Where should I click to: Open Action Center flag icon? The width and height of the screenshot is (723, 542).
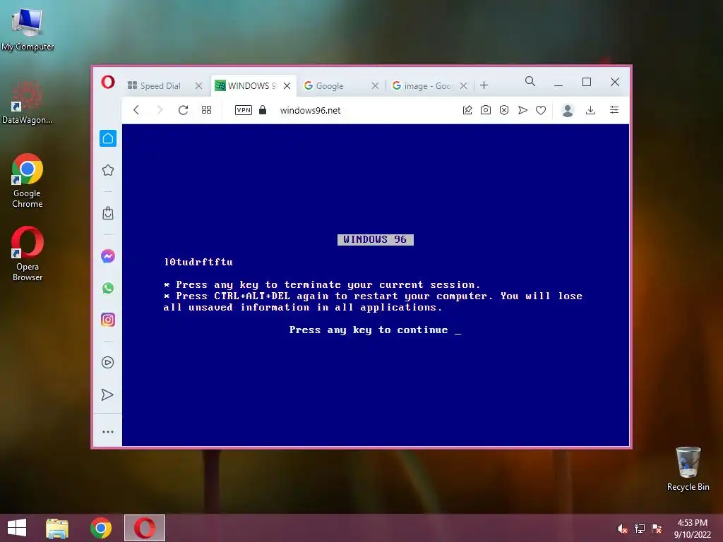[x=657, y=529]
